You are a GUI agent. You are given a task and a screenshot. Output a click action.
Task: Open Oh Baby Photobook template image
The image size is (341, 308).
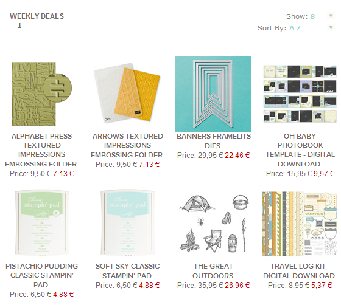pos(300,94)
